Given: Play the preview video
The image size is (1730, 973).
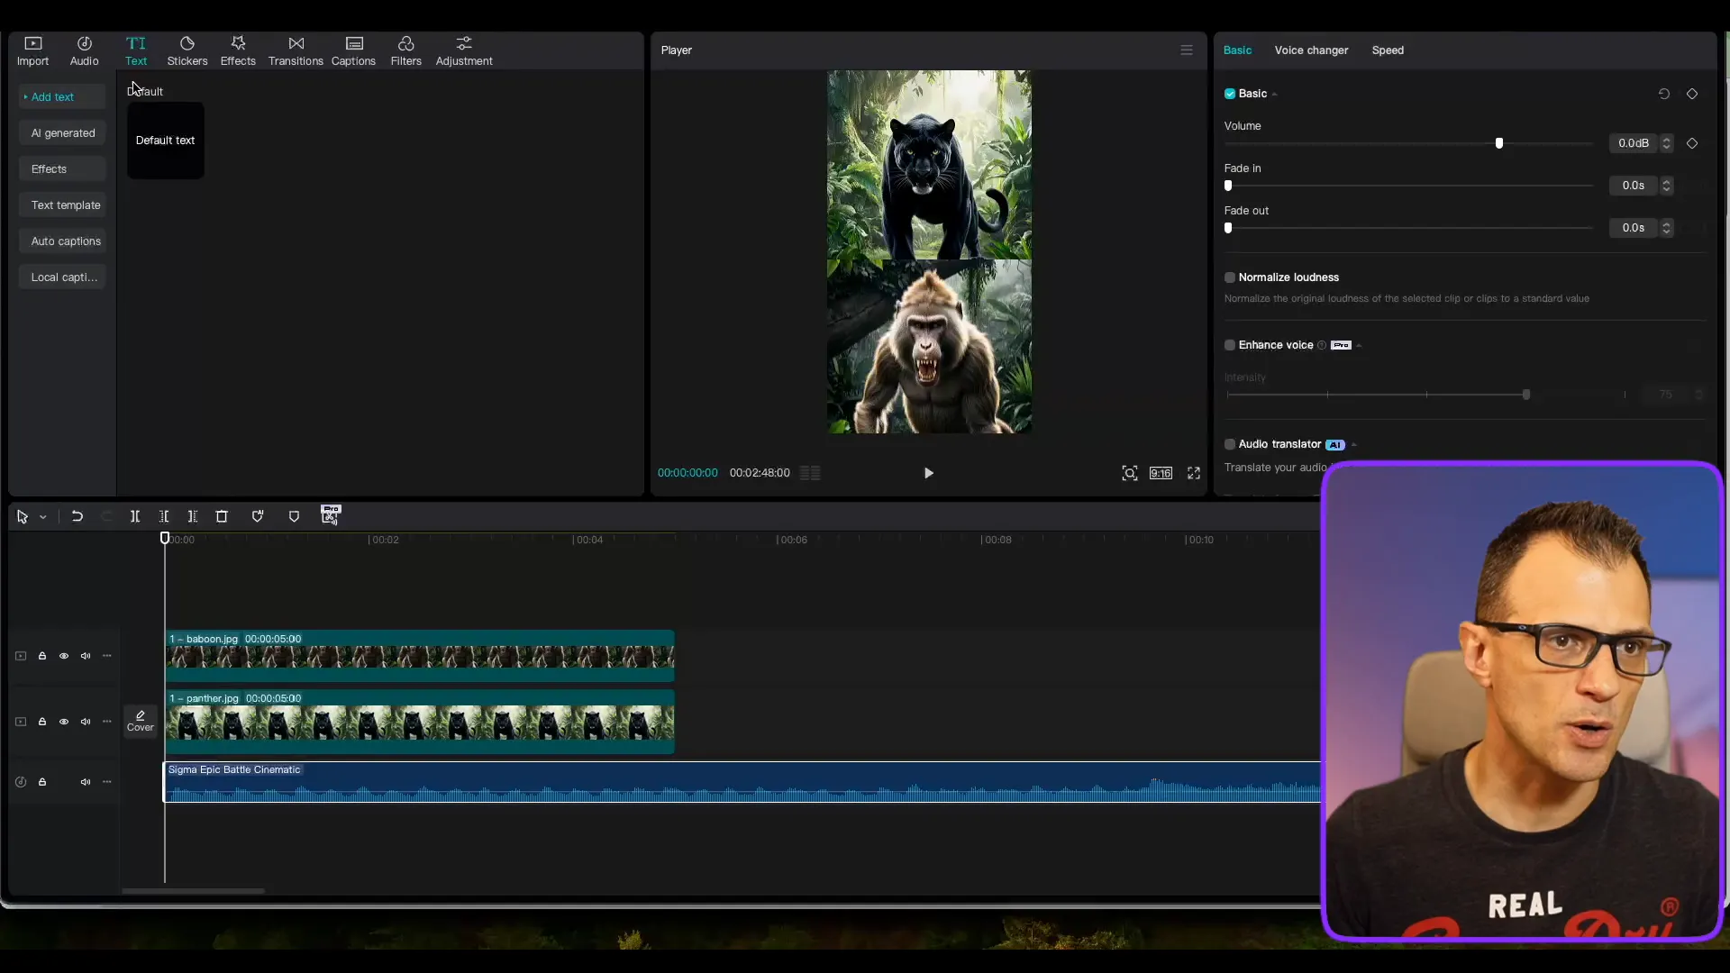Looking at the screenshot, I should 928,473.
